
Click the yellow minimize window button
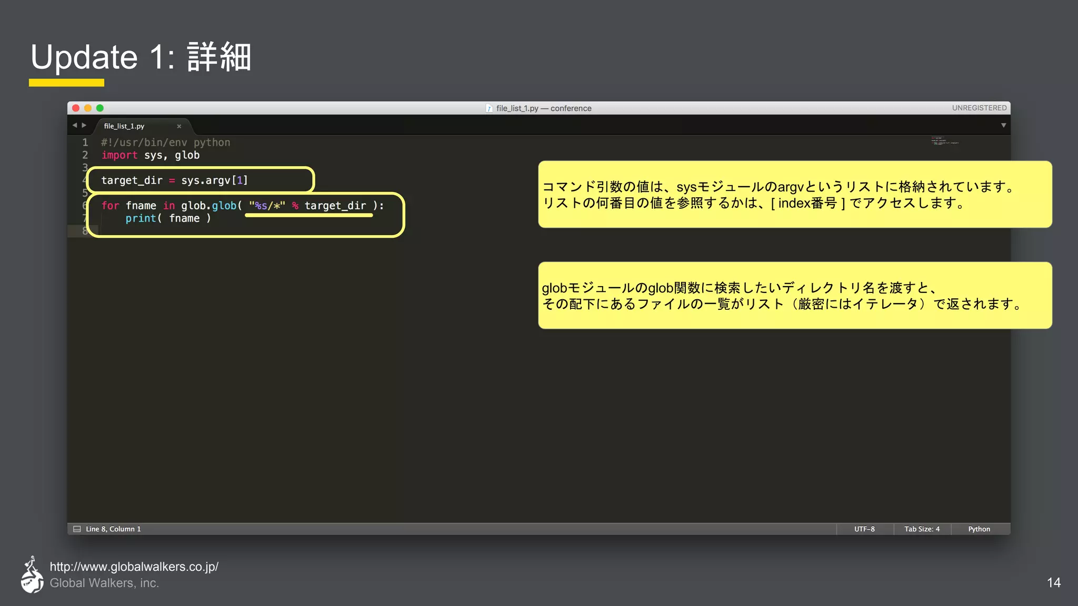click(x=88, y=108)
